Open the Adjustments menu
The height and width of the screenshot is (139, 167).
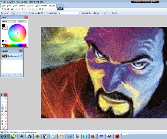(x=41, y=6)
